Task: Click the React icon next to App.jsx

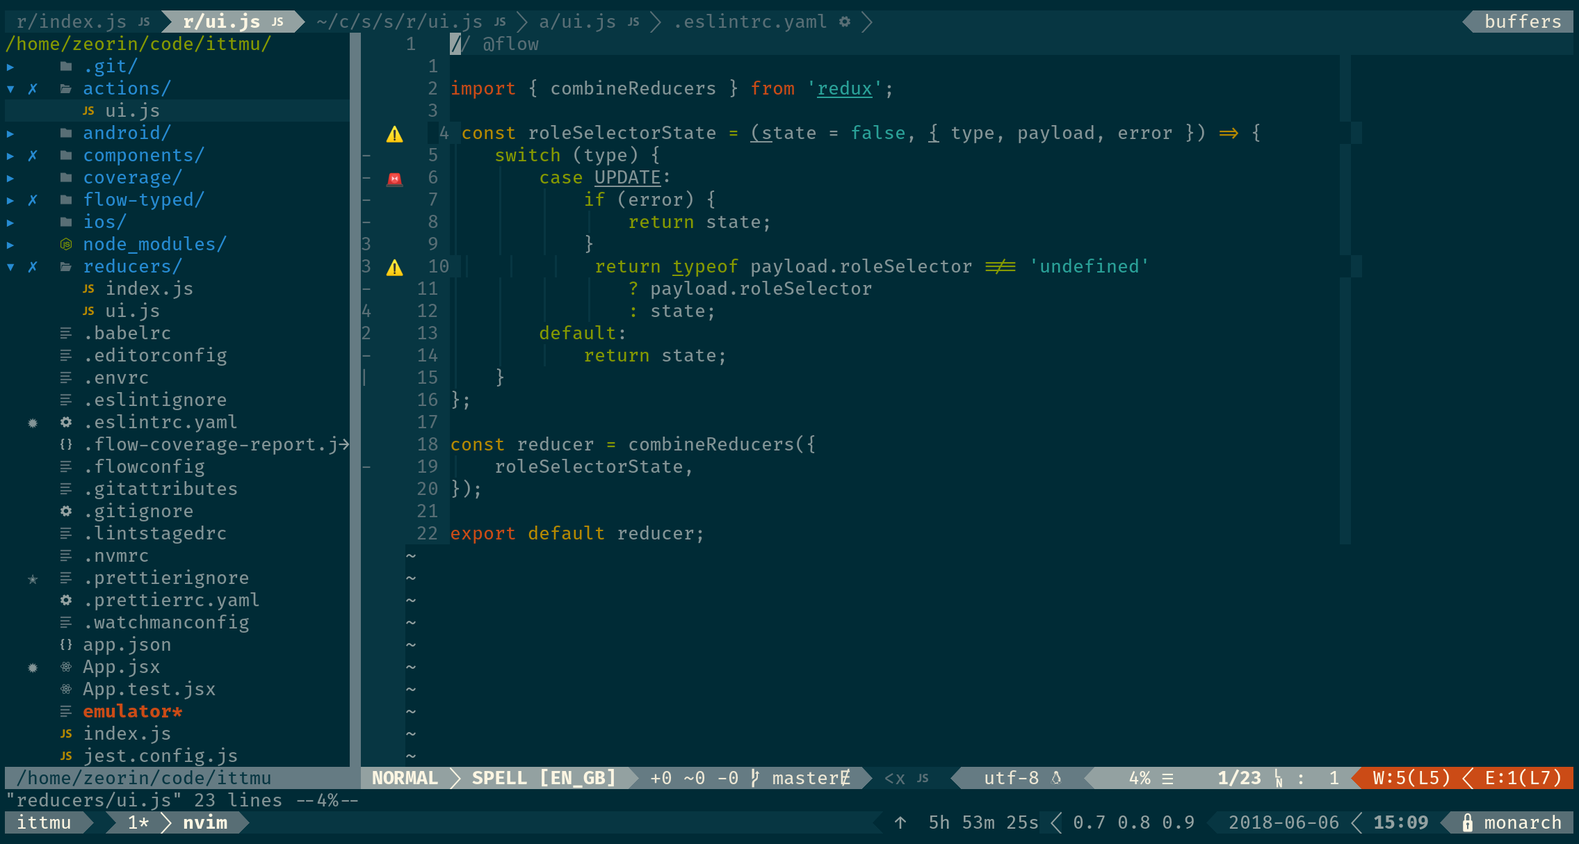Action: 66,667
